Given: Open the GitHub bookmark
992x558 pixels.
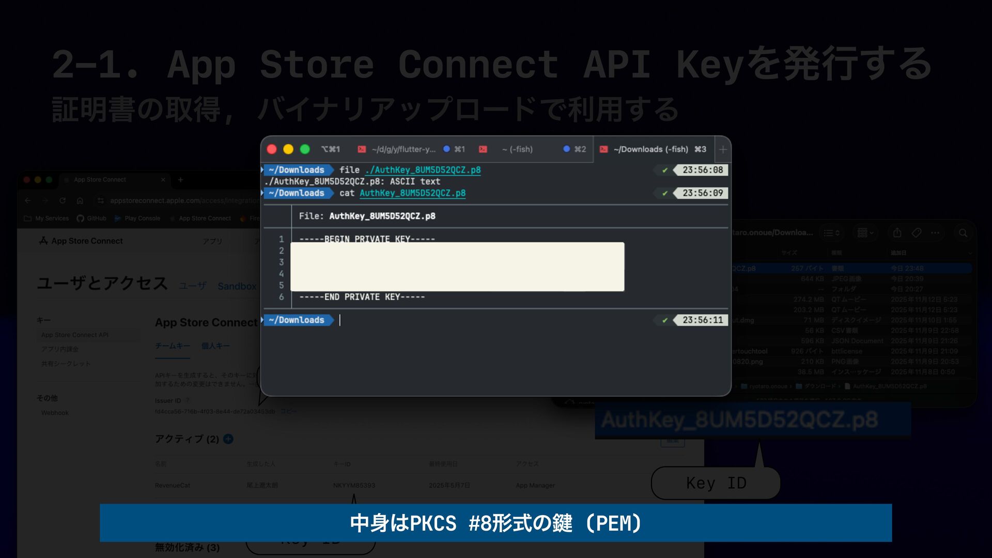Looking at the screenshot, I should 91,219.
